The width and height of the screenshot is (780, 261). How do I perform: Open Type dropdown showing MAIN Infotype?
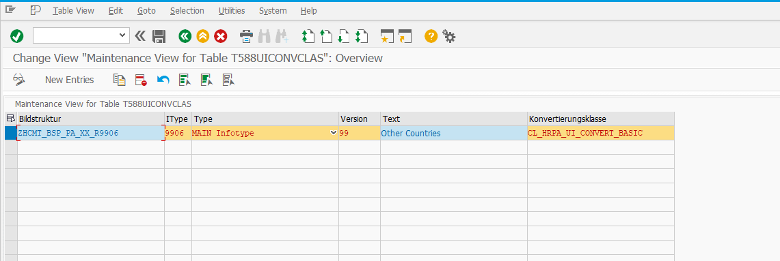(x=333, y=133)
